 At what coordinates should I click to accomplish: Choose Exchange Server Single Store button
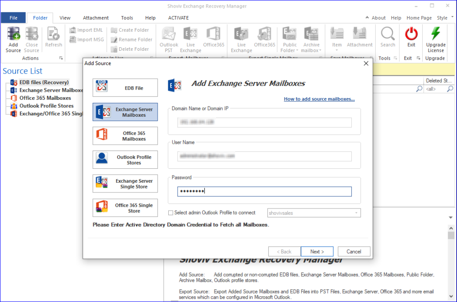tap(125, 184)
